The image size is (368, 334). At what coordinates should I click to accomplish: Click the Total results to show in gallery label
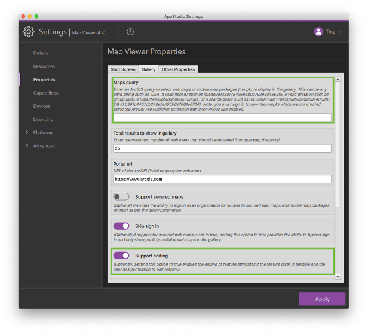click(x=145, y=133)
